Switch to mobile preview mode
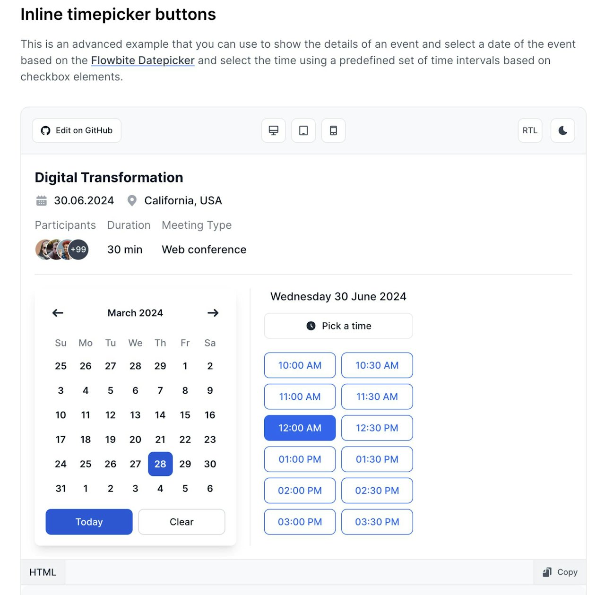605x595 pixels. [x=333, y=130]
